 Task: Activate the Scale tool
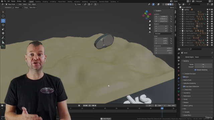(x=3, y=29)
